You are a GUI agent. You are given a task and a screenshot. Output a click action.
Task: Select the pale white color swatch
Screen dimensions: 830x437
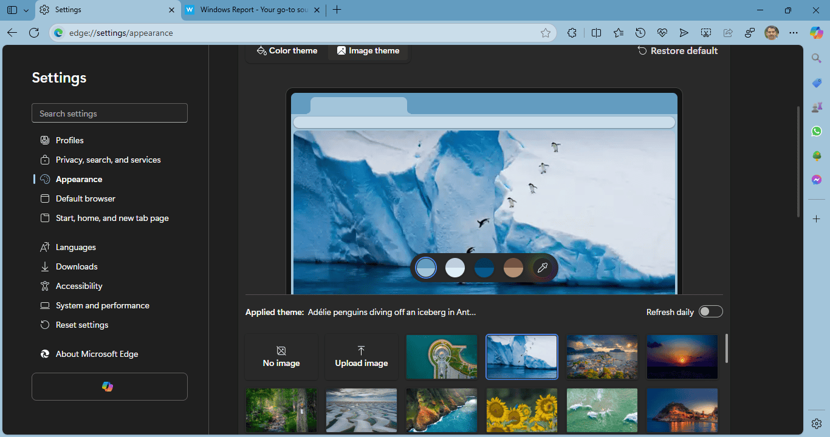(x=455, y=268)
